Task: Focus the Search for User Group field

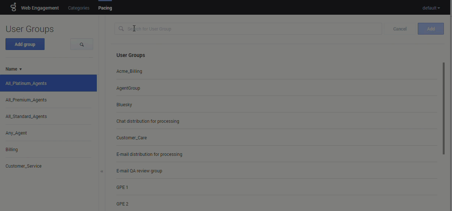Action: 248,29
